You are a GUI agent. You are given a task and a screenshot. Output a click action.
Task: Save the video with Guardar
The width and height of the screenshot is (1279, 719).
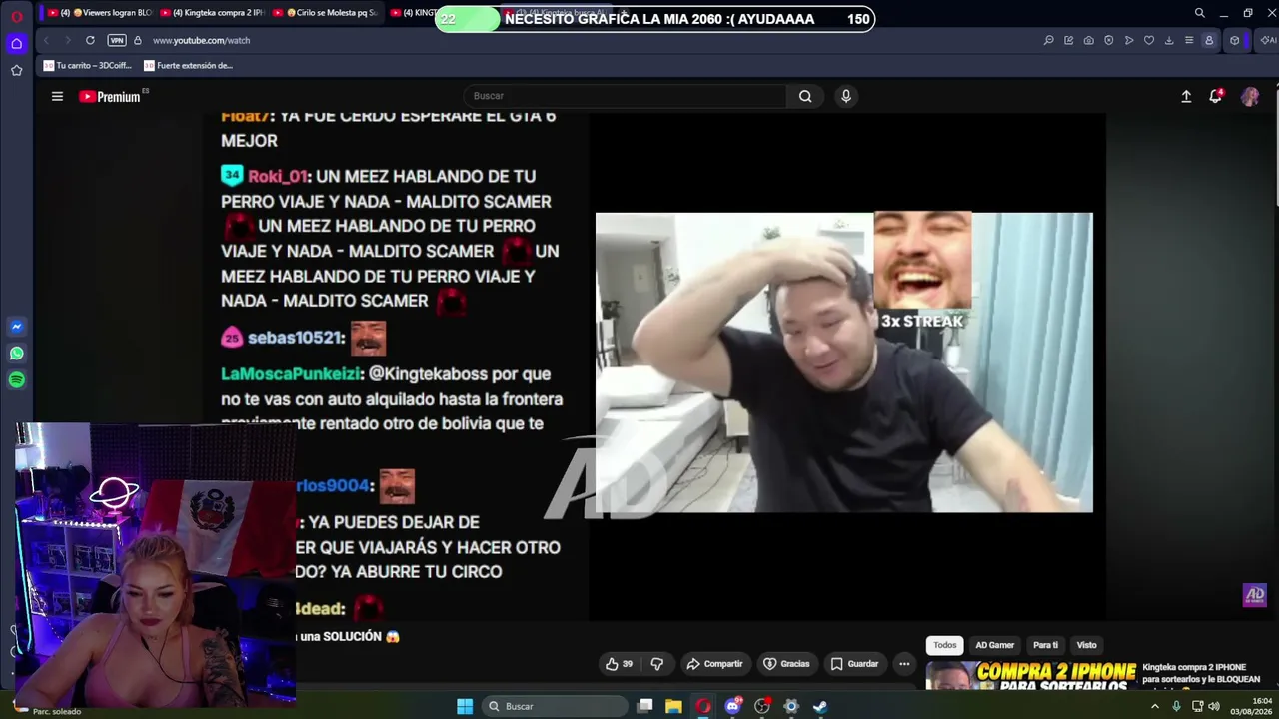pos(854,664)
